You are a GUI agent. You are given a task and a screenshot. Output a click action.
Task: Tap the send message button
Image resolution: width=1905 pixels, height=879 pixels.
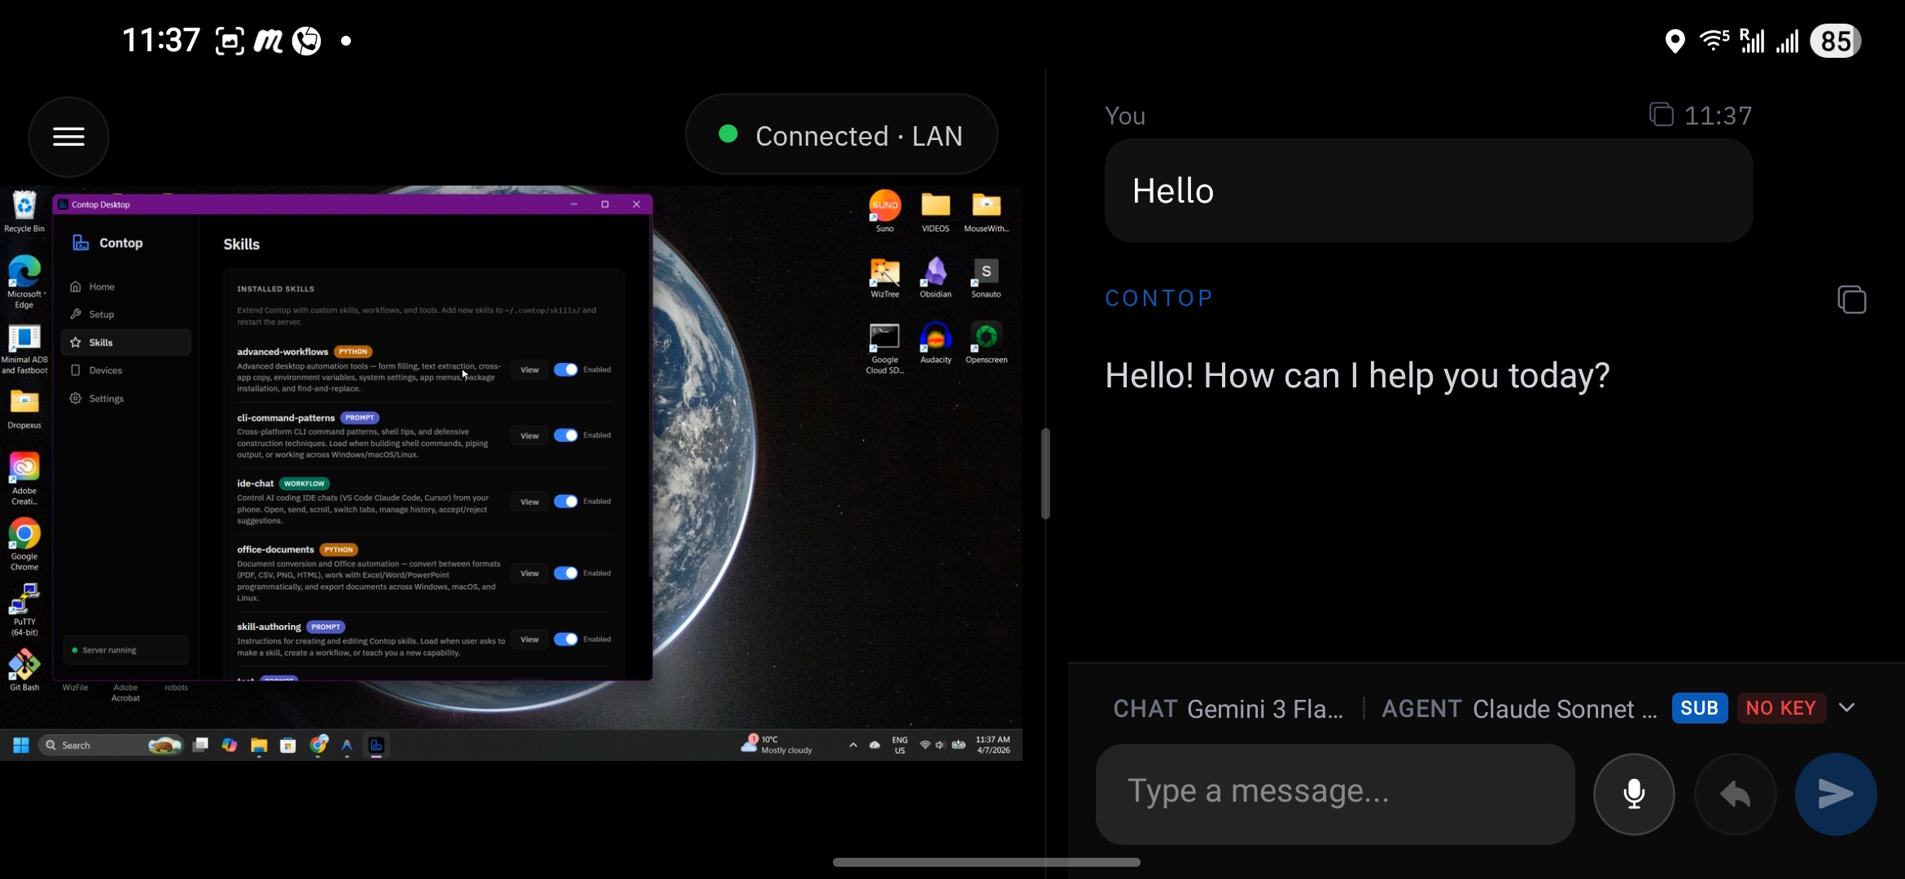1835,794
